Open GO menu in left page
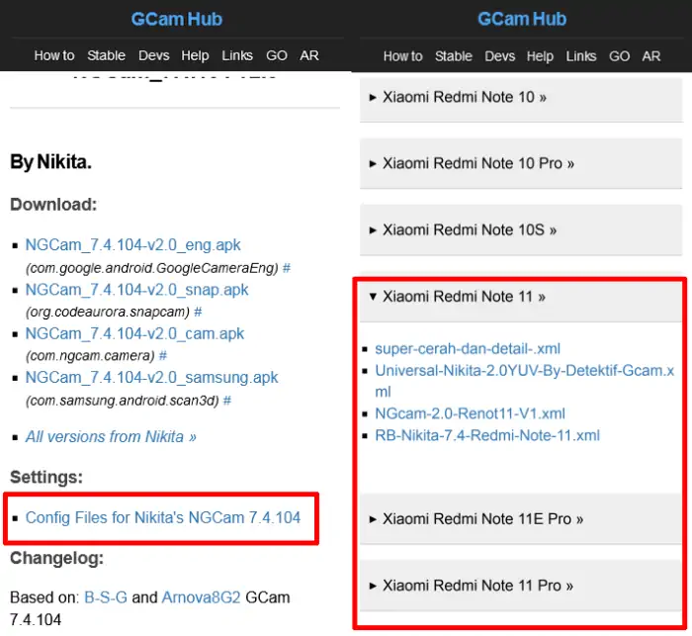The image size is (692, 636). click(276, 55)
